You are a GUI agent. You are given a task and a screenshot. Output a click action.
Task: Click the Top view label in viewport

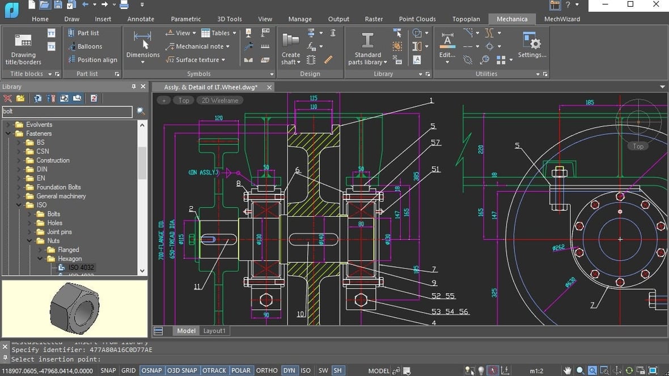(x=184, y=101)
